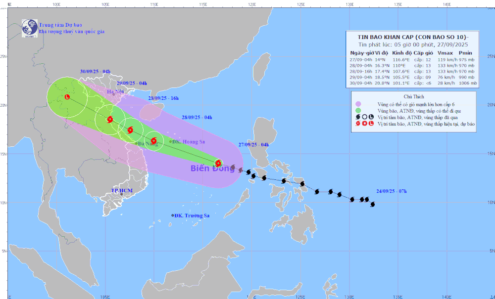495x299 pixels.
Task: Click the red L low-pressure icon at 30/09/25 04h
Action: (67, 97)
